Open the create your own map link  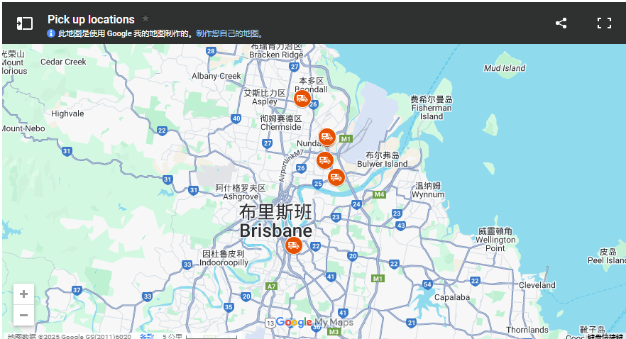tap(229, 33)
